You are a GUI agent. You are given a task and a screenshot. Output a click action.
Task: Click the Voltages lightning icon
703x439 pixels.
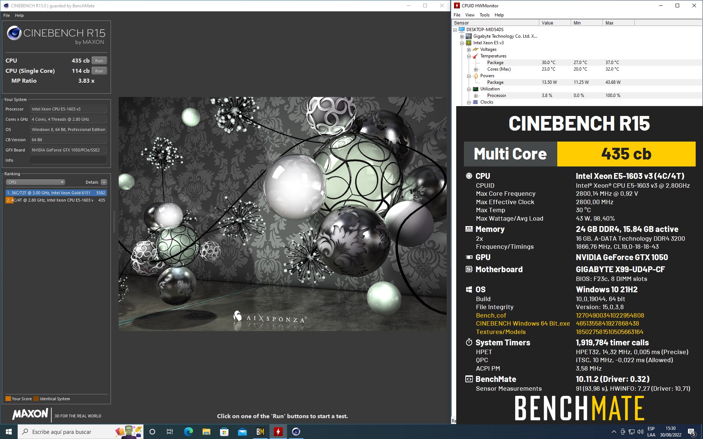[475, 49]
